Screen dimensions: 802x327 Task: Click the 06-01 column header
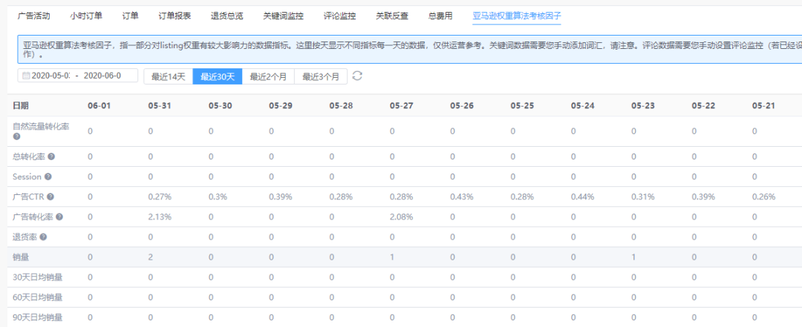(x=99, y=106)
